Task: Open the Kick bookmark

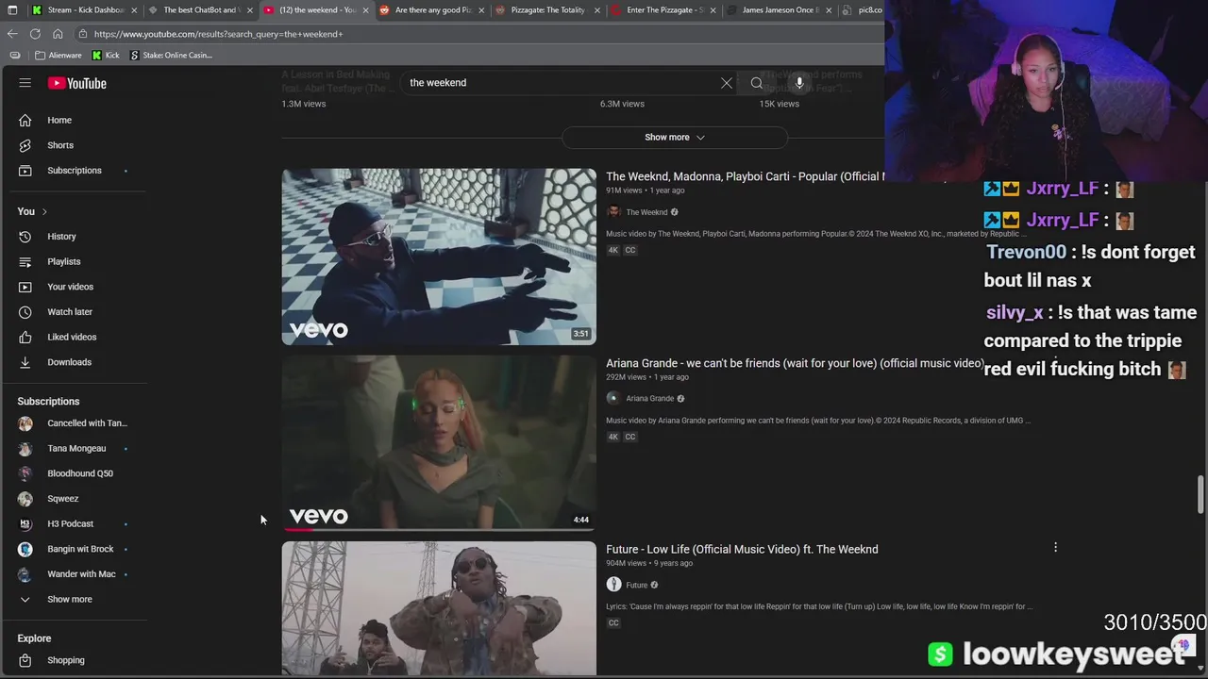Action: pyautogui.click(x=106, y=56)
